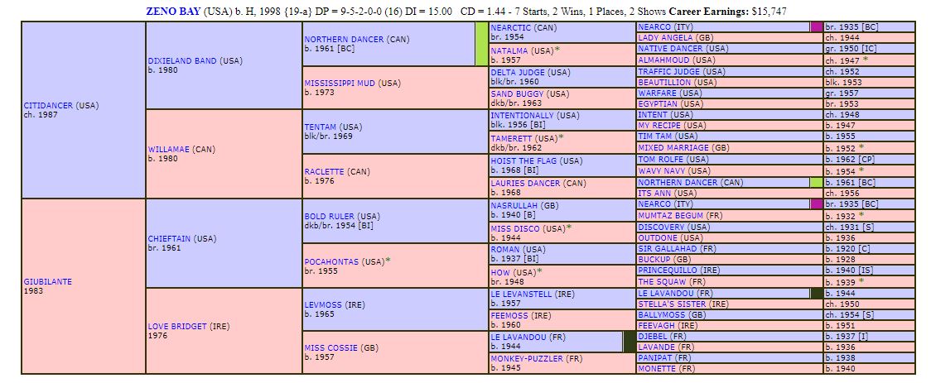
Task: Click the asterisk next to NATALMA
Action: tap(557, 50)
